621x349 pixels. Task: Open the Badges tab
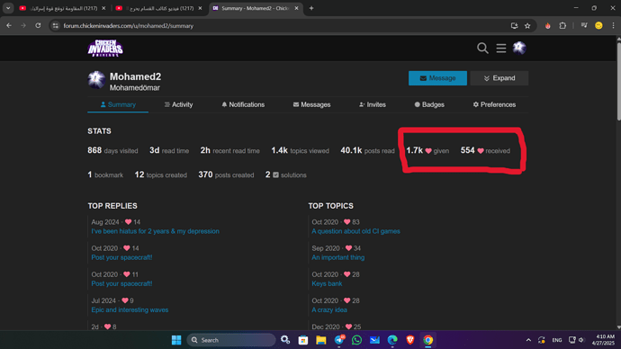[429, 104]
